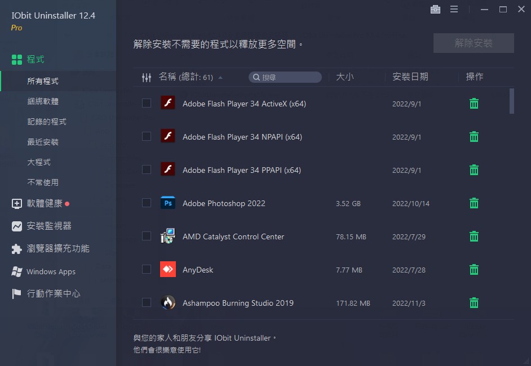Viewport: 531px width, 366px height.
Task: Click the AMD Catalyst Control Center app icon
Action: pyautogui.click(x=168, y=236)
